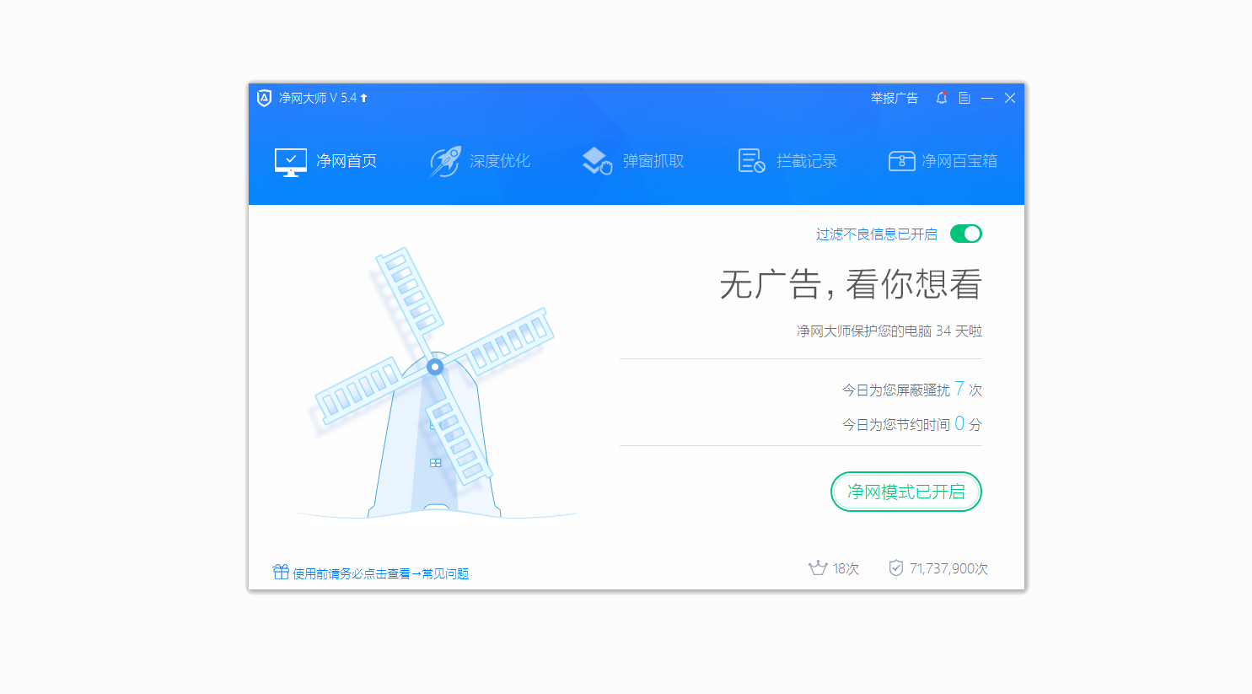Click the shield checkmark total icon
The width and height of the screenshot is (1252, 694).
click(x=896, y=568)
